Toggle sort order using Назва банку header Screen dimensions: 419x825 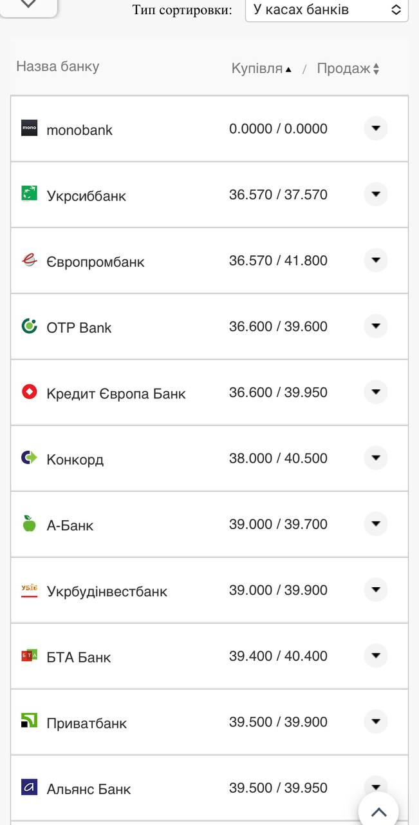pos(57,66)
